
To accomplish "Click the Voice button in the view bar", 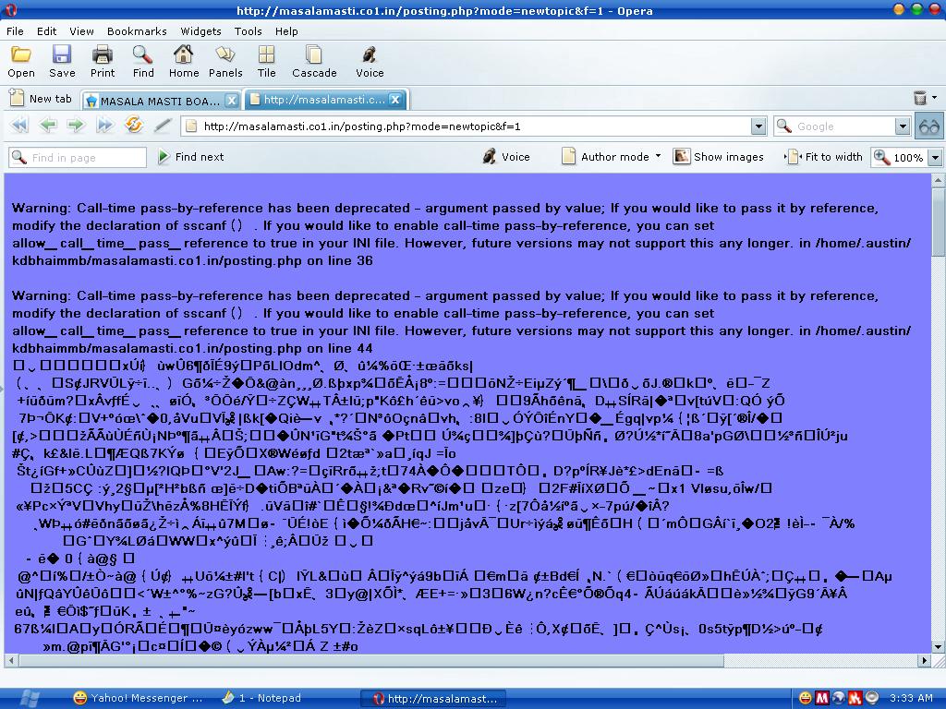I will coord(506,157).
